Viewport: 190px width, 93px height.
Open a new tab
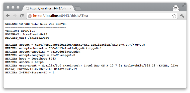pyautogui.click(x=78, y=8)
